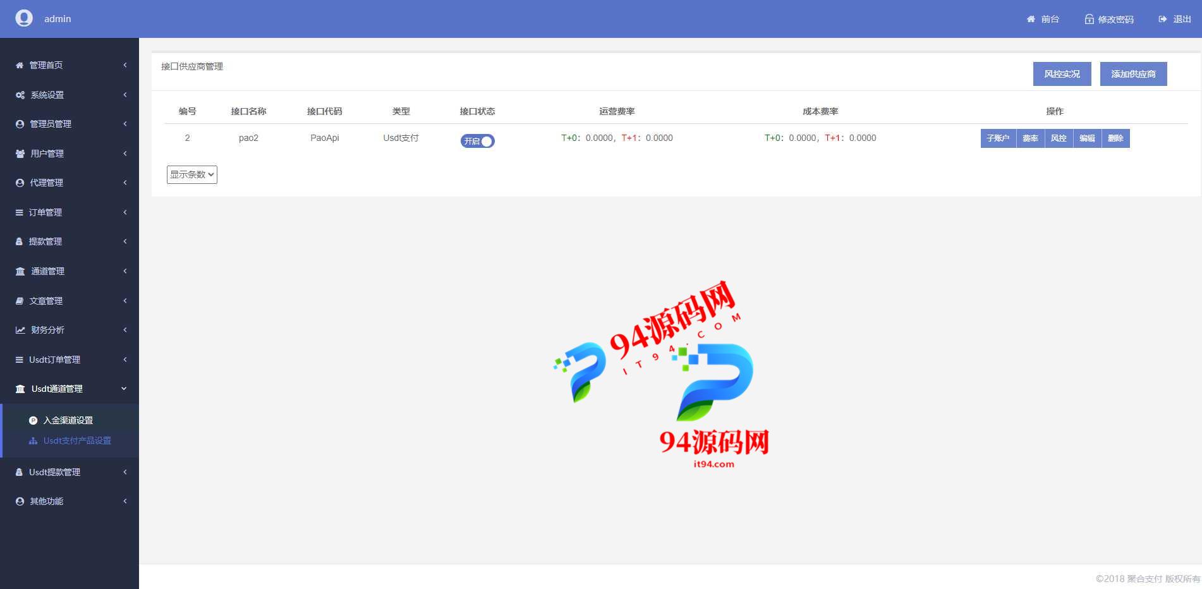This screenshot has height=589, width=1202.
Task: Click the 成本费率 column header
Action: (x=820, y=111)
